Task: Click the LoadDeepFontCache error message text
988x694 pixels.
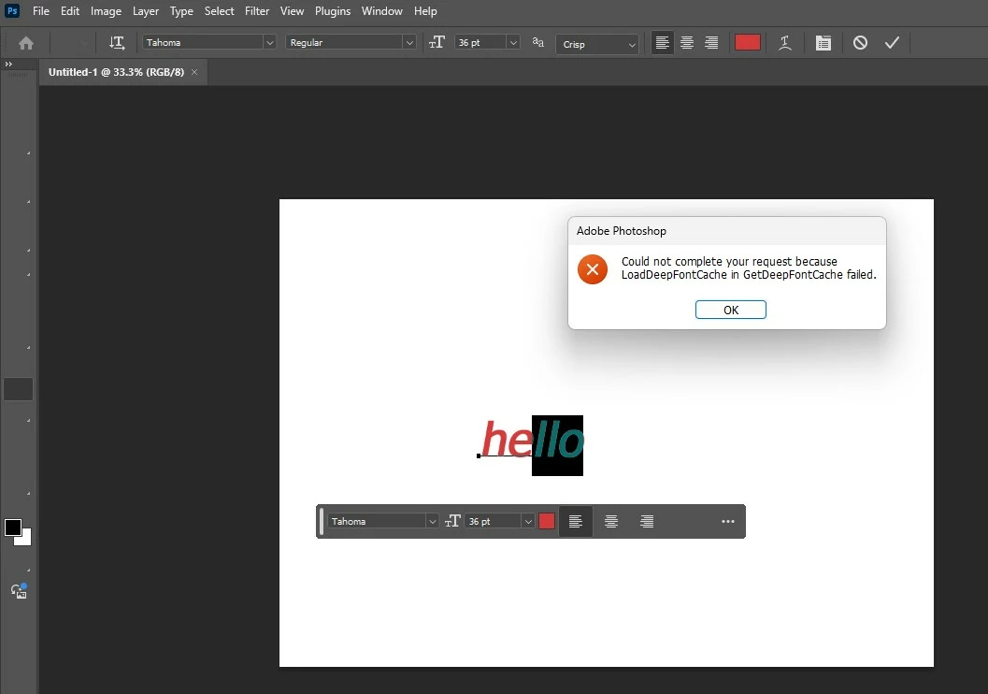Action: 749,267
